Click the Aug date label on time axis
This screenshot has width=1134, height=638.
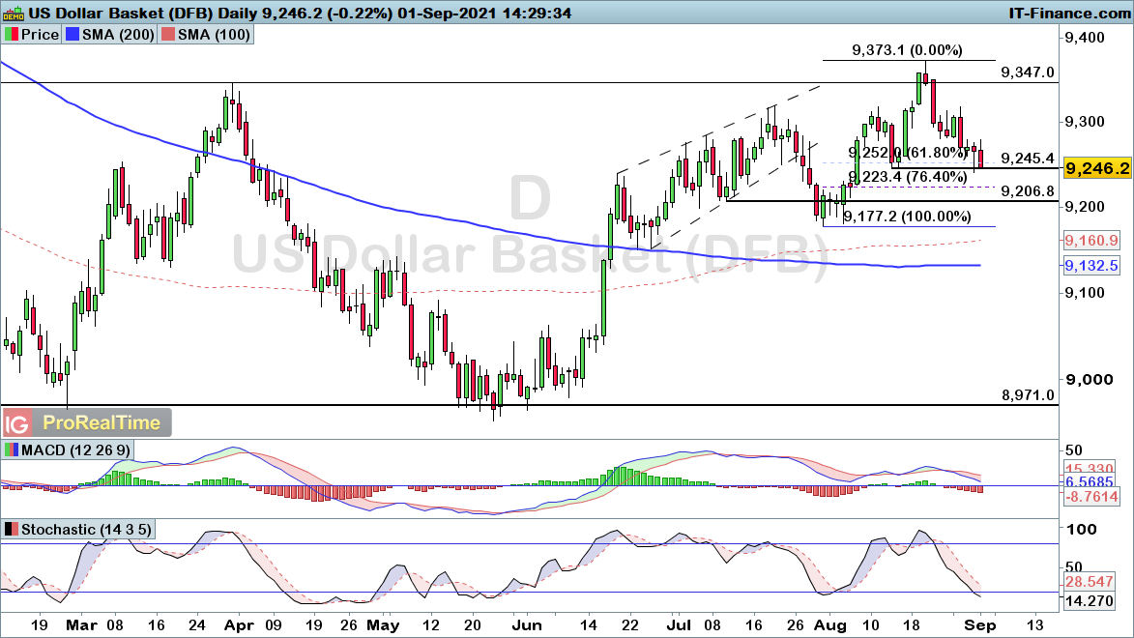tap(830, 625)
